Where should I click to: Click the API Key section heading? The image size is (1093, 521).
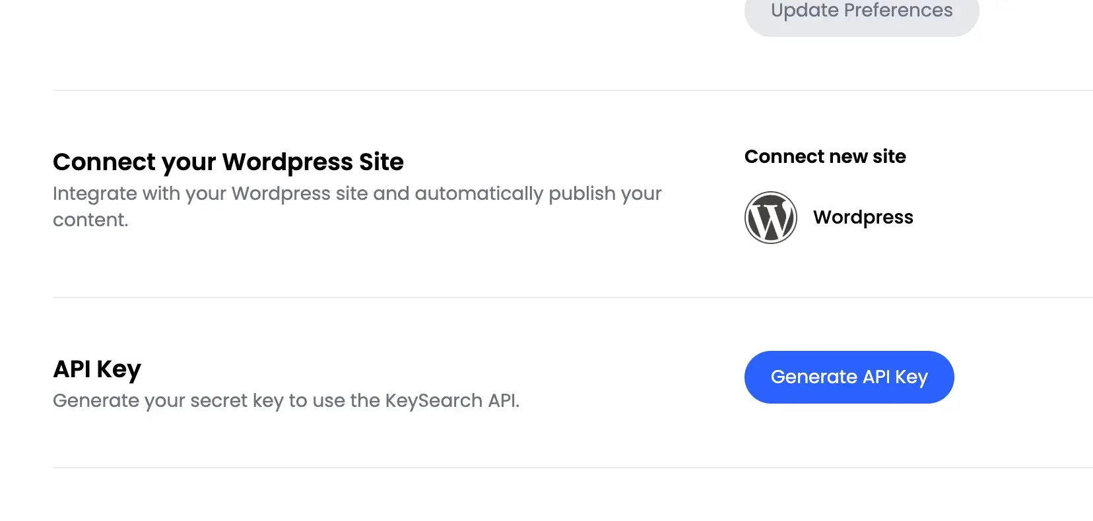96,369
